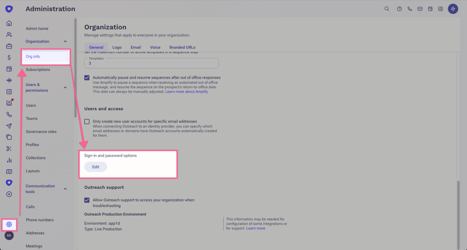Open the header mail envelope icon
The width and height of the screenshot is (467, 250).
click(420, 9)
